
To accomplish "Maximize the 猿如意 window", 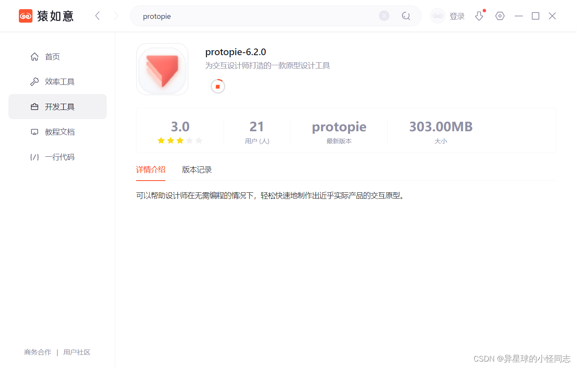I will tap(536, 16).
